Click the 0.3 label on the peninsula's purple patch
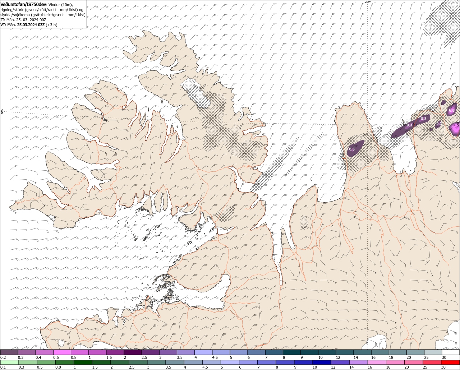This screenshot has height=370, width=460. [x=352, y=149]
